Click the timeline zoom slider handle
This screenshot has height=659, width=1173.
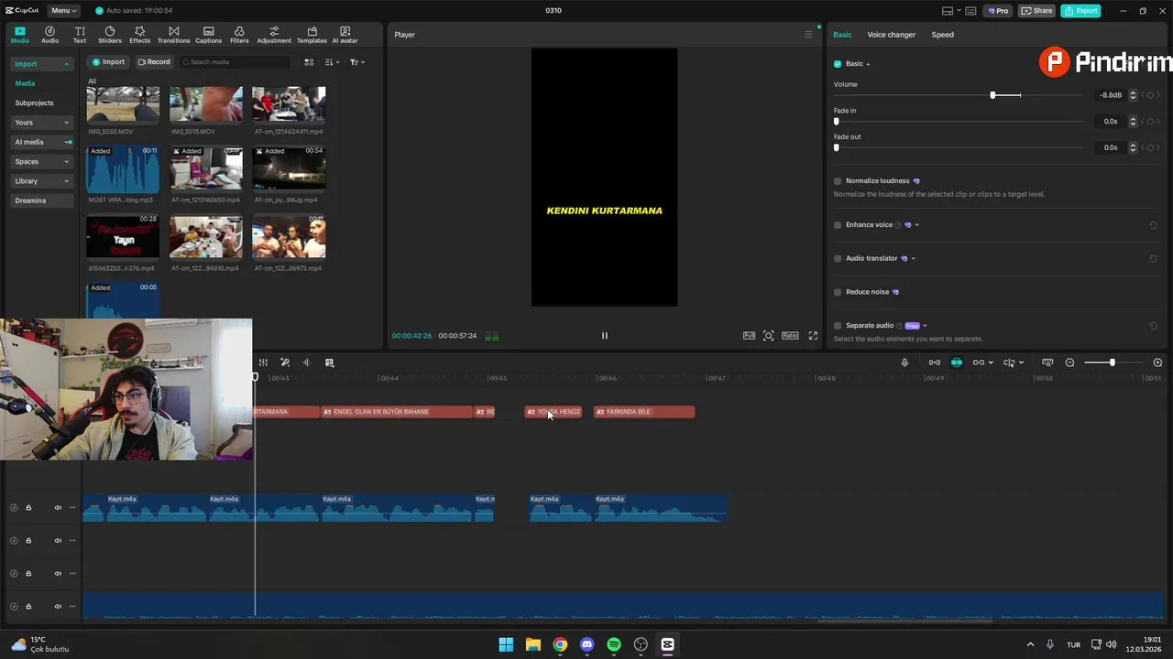[x=1113, y=362]
